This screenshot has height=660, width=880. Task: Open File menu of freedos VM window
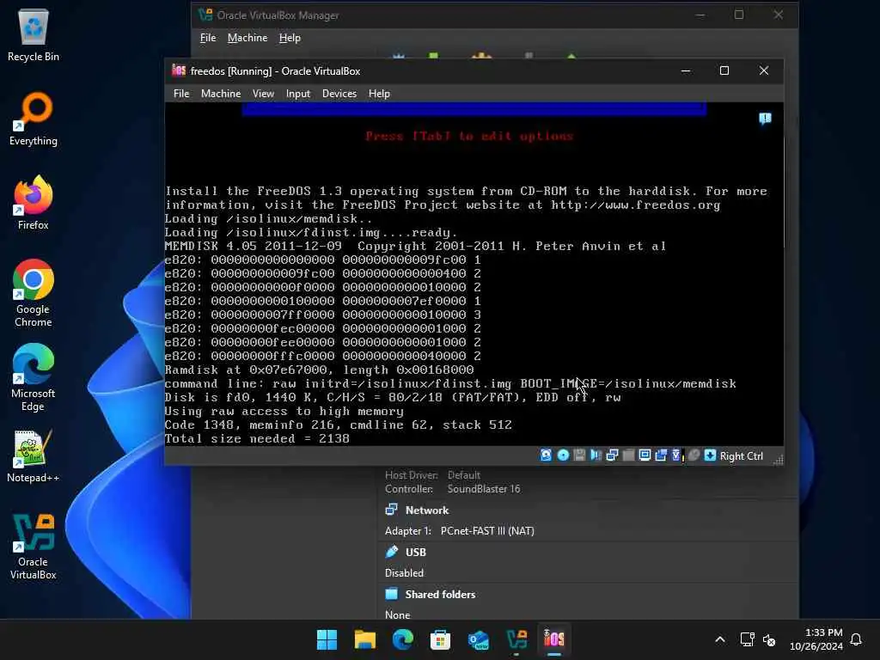[181, 94]
